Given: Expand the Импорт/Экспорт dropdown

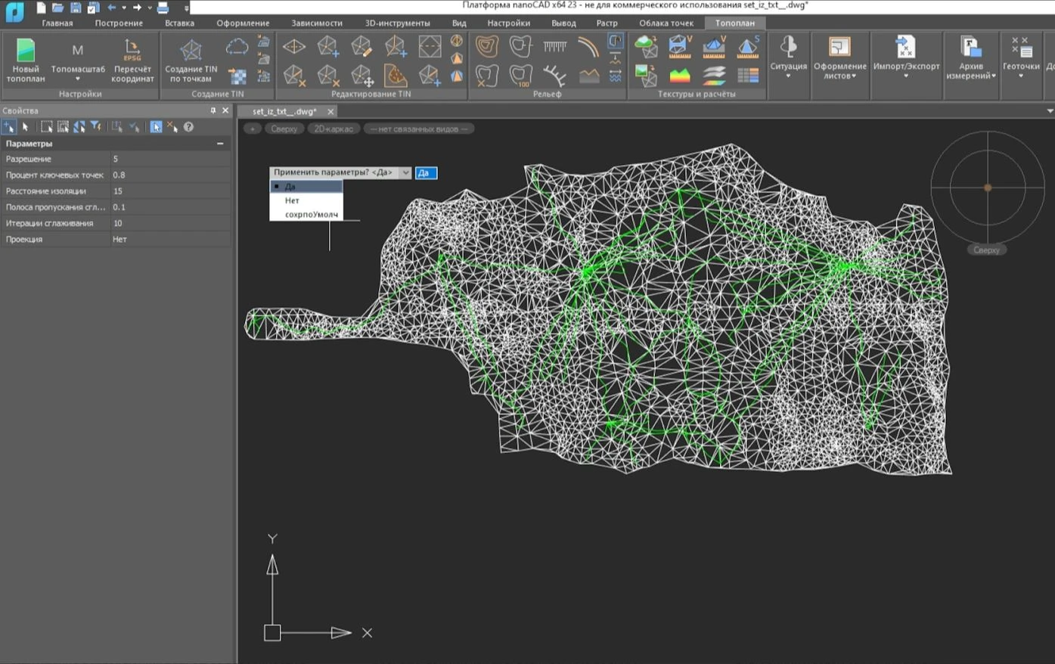Looking at the screenshot, I should [x=905, y=76].
